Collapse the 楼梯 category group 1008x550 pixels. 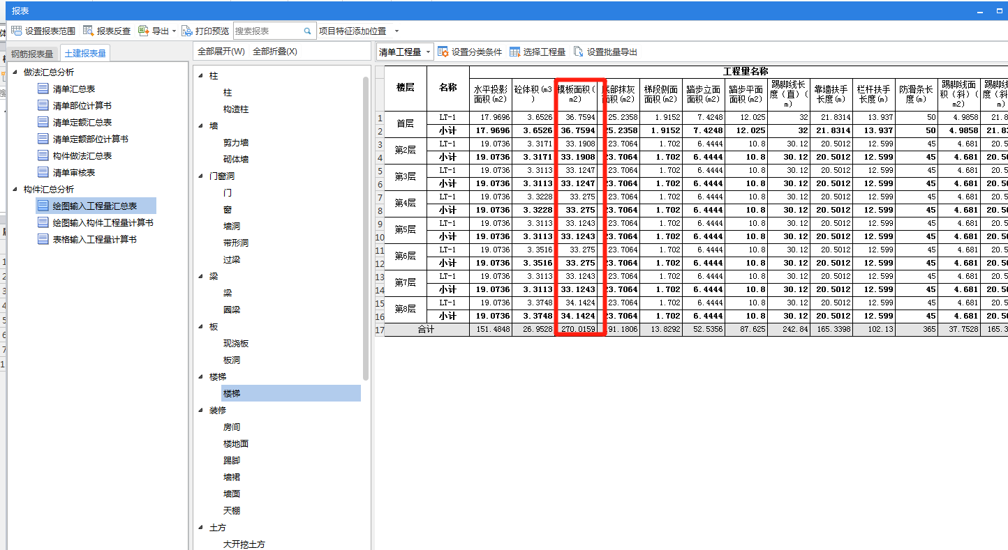coord(201,377)
